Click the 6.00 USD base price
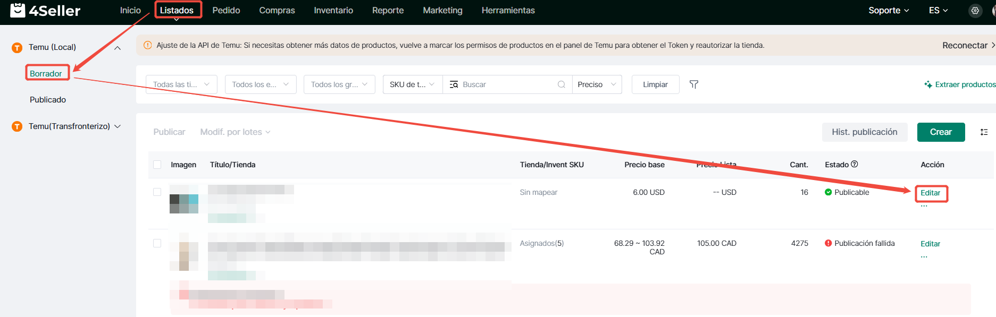This screenshot has height=317, width=996. (x=649, y=192)
